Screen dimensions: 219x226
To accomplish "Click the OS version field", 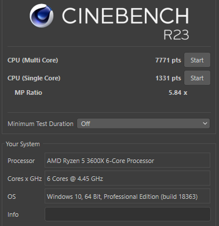I will pyautogui.click(x=127, y=196).
